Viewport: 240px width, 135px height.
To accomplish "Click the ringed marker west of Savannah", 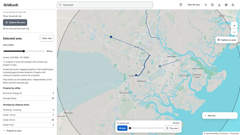I will pyautogui.click(x=160, y=66).
